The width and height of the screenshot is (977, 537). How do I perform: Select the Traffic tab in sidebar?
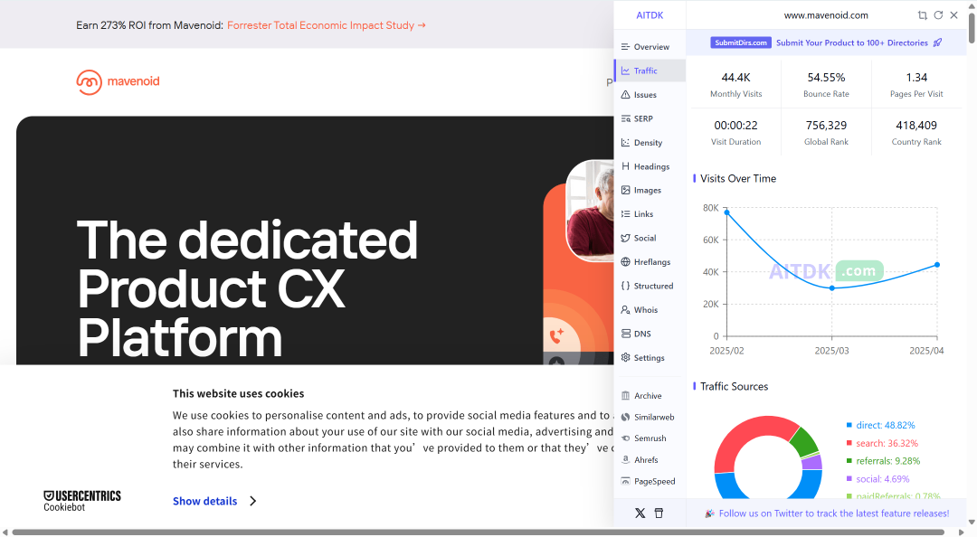[x=650, y=71]
